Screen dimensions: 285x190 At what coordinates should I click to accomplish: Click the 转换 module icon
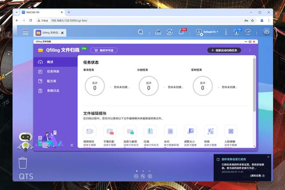click(x=211, y=131)
